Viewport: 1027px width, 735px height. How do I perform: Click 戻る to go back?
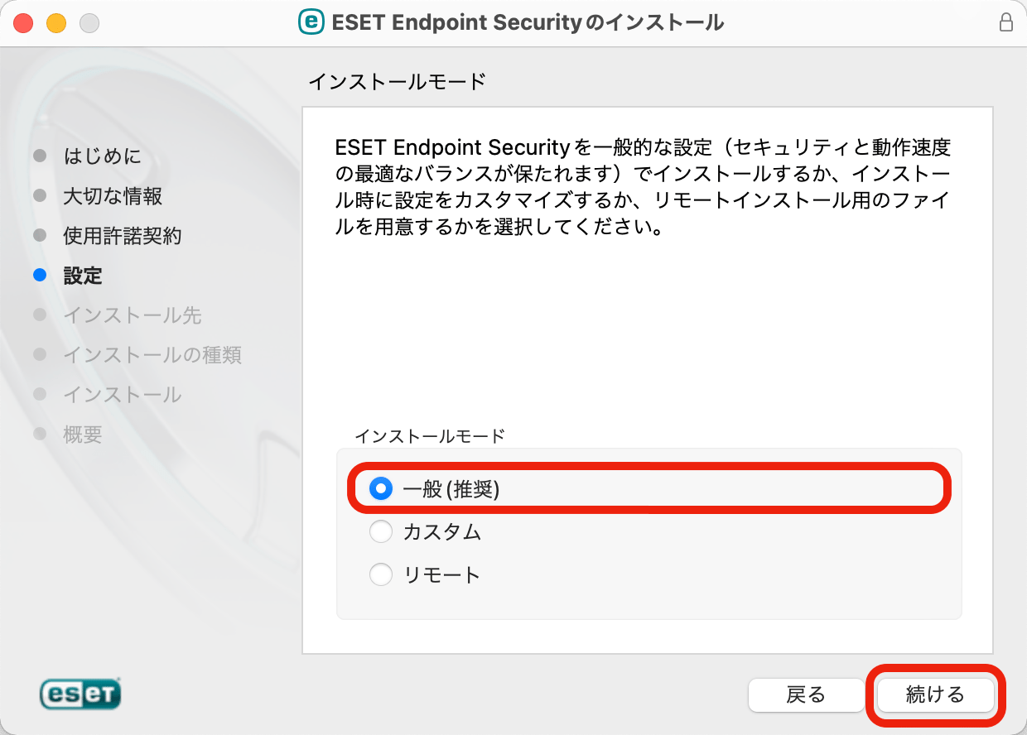[x=806, y=695]
